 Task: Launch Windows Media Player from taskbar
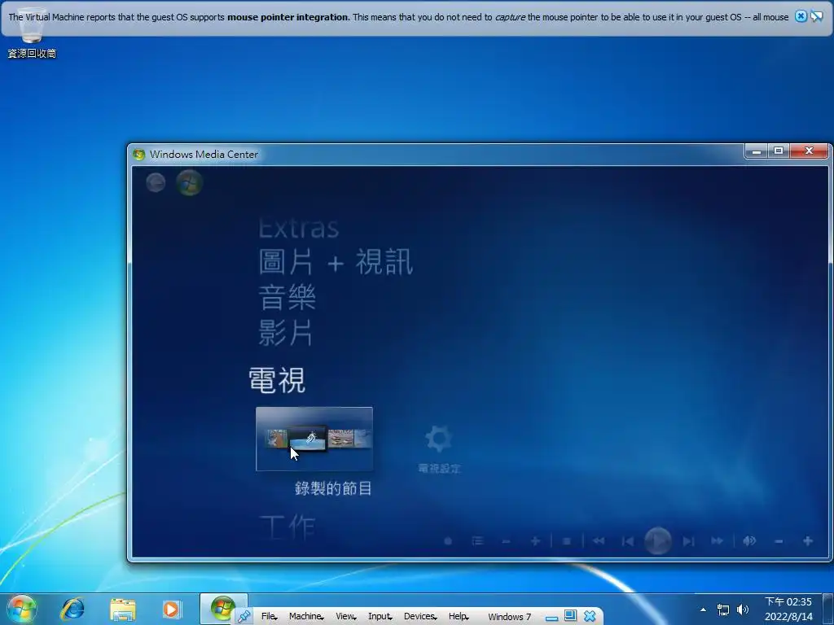pos(171,609)
